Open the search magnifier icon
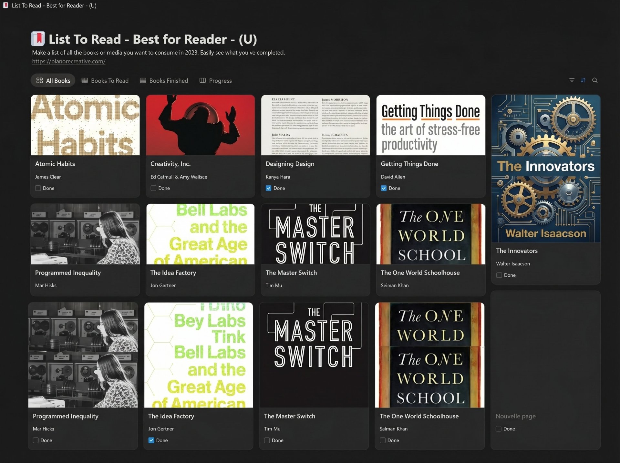Image resolution: width=620 pixels, height=463 pixels. (x=594, y=80)
